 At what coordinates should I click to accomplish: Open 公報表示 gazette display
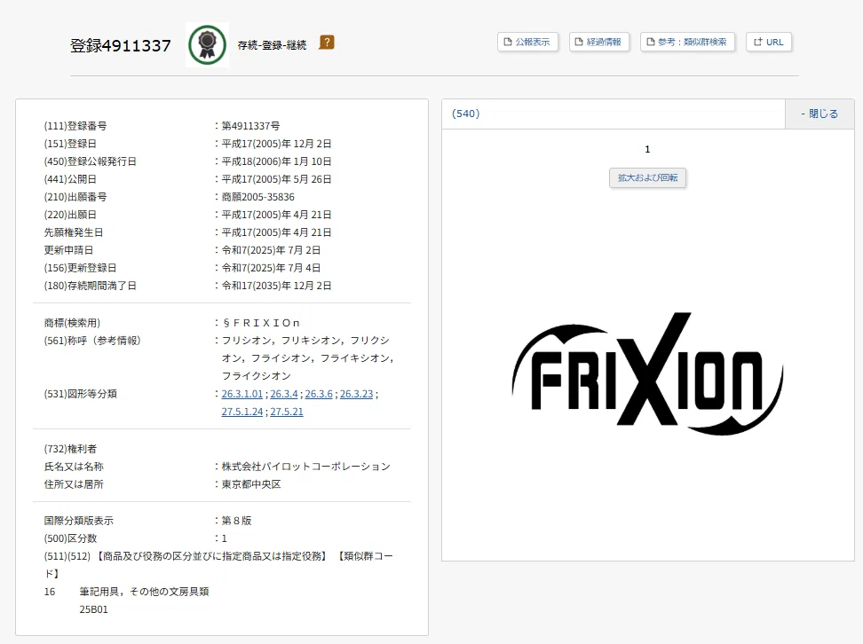point(527,42)
